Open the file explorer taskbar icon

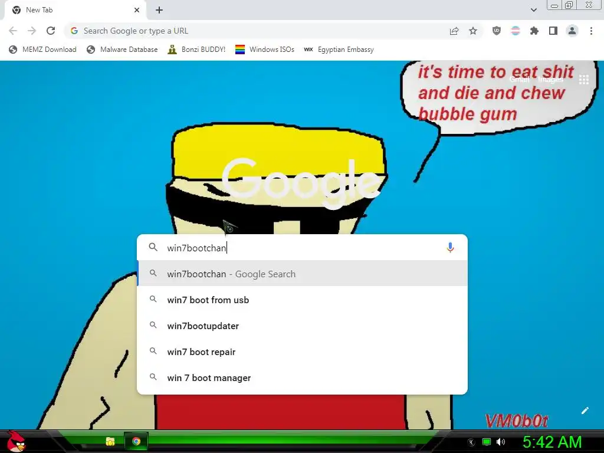coord(110,441)
